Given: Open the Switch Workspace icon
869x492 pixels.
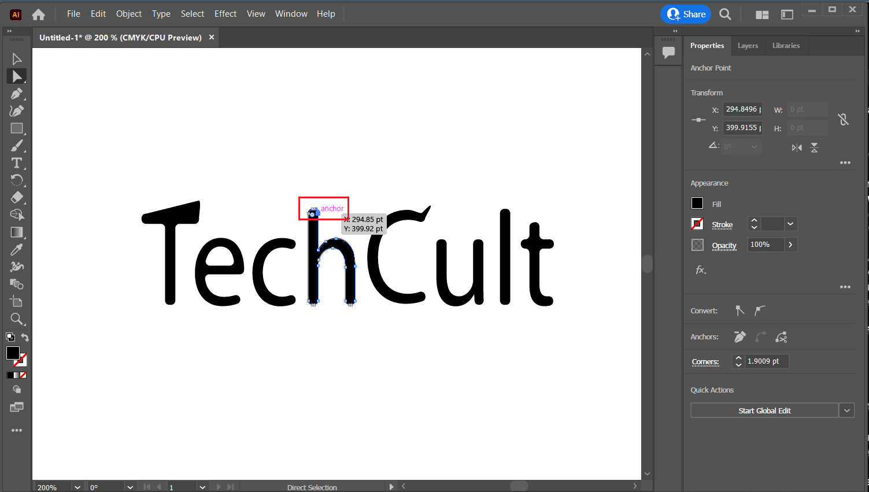Looking at the screenshot, I should click(787, 15).
